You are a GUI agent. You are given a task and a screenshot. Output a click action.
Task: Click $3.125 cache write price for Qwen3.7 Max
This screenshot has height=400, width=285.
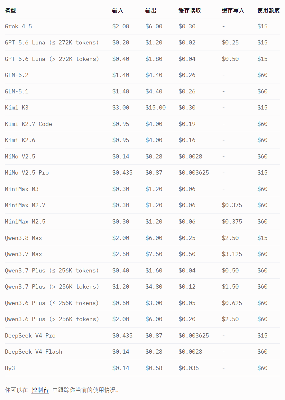click(x=232, y=254)
